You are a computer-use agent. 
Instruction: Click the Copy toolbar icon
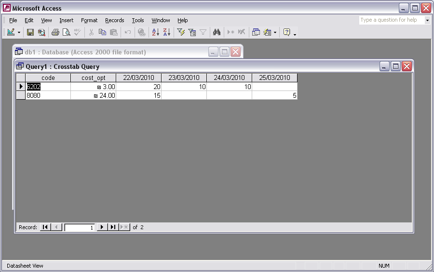click(102, 32)
